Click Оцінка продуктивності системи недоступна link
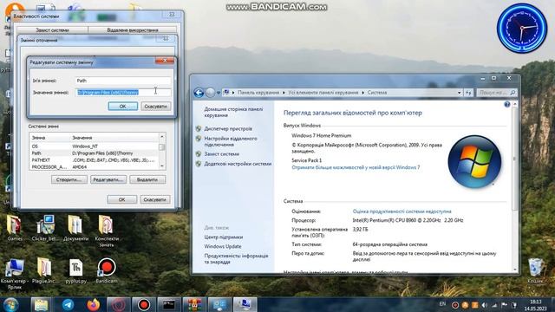The height and width of the screenshot is (312, 555). 402,211
